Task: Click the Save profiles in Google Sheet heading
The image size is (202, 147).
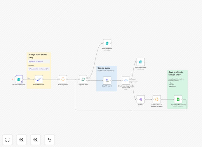Action: pos(176,73)
